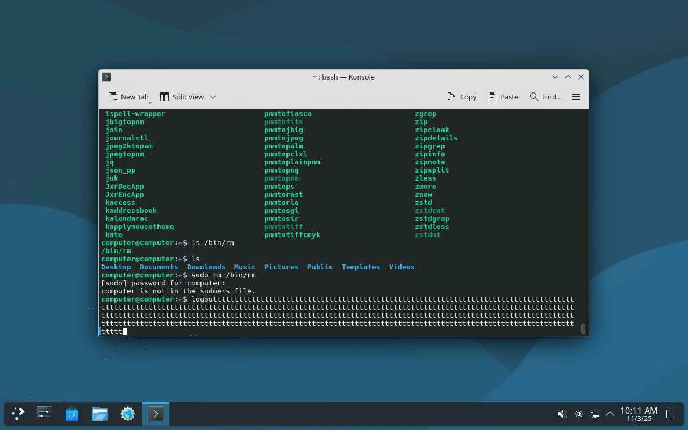
Task: Launch the gear-and-globe web browser from taskbar
Action: point(128,413)
